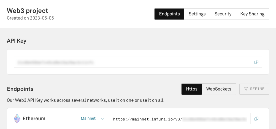Click the Ethereum diamond logo

17,119
